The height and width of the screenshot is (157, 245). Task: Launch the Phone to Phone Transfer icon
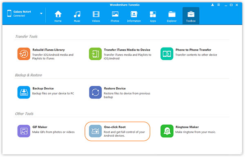(167, 54)
